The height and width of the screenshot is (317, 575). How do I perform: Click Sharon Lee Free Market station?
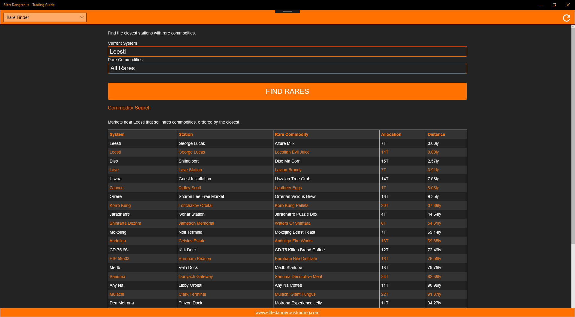coord(201,196)
